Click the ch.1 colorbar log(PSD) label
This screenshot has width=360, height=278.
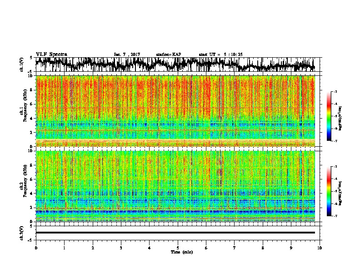(340, 119)
